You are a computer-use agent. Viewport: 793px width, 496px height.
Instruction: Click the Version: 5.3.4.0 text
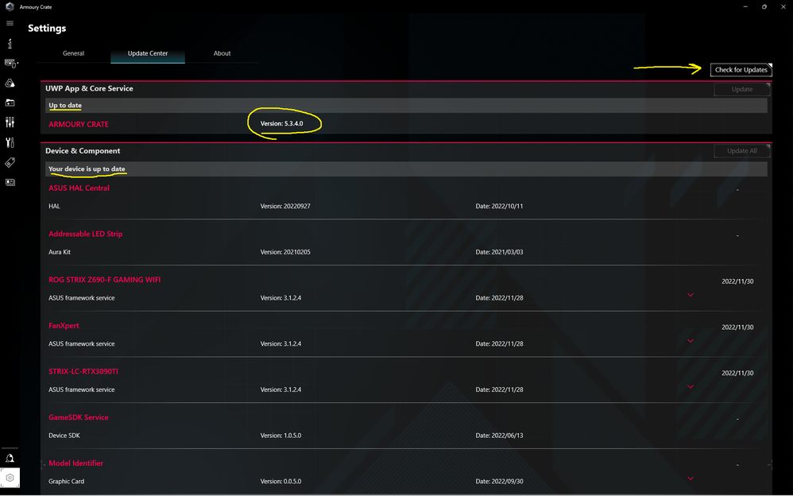point(282,123)
